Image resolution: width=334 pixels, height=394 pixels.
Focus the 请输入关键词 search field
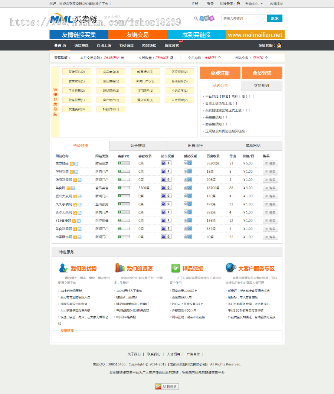(244, 18)
